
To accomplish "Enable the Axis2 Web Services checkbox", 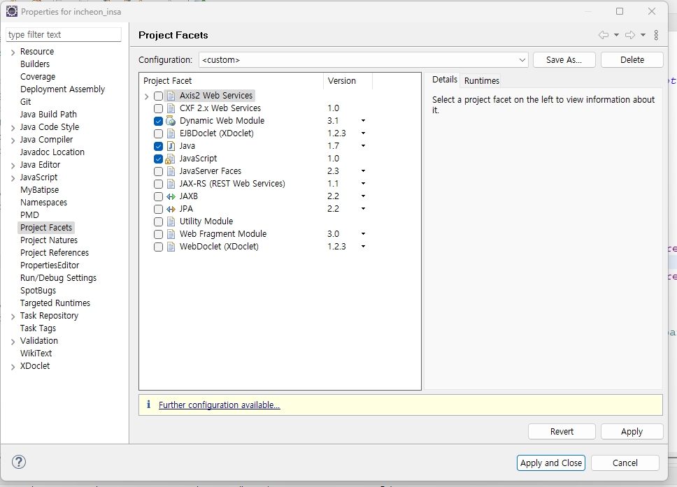I will point(159,96).
